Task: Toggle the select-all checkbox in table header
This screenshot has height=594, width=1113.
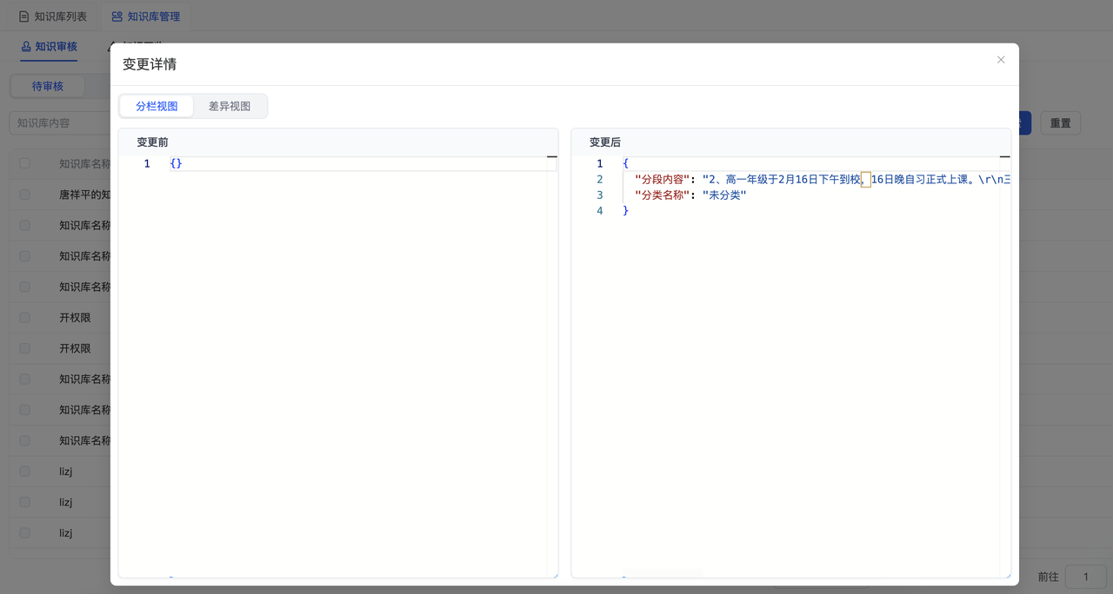Action: pyautogui.click(x=24, y=163)
